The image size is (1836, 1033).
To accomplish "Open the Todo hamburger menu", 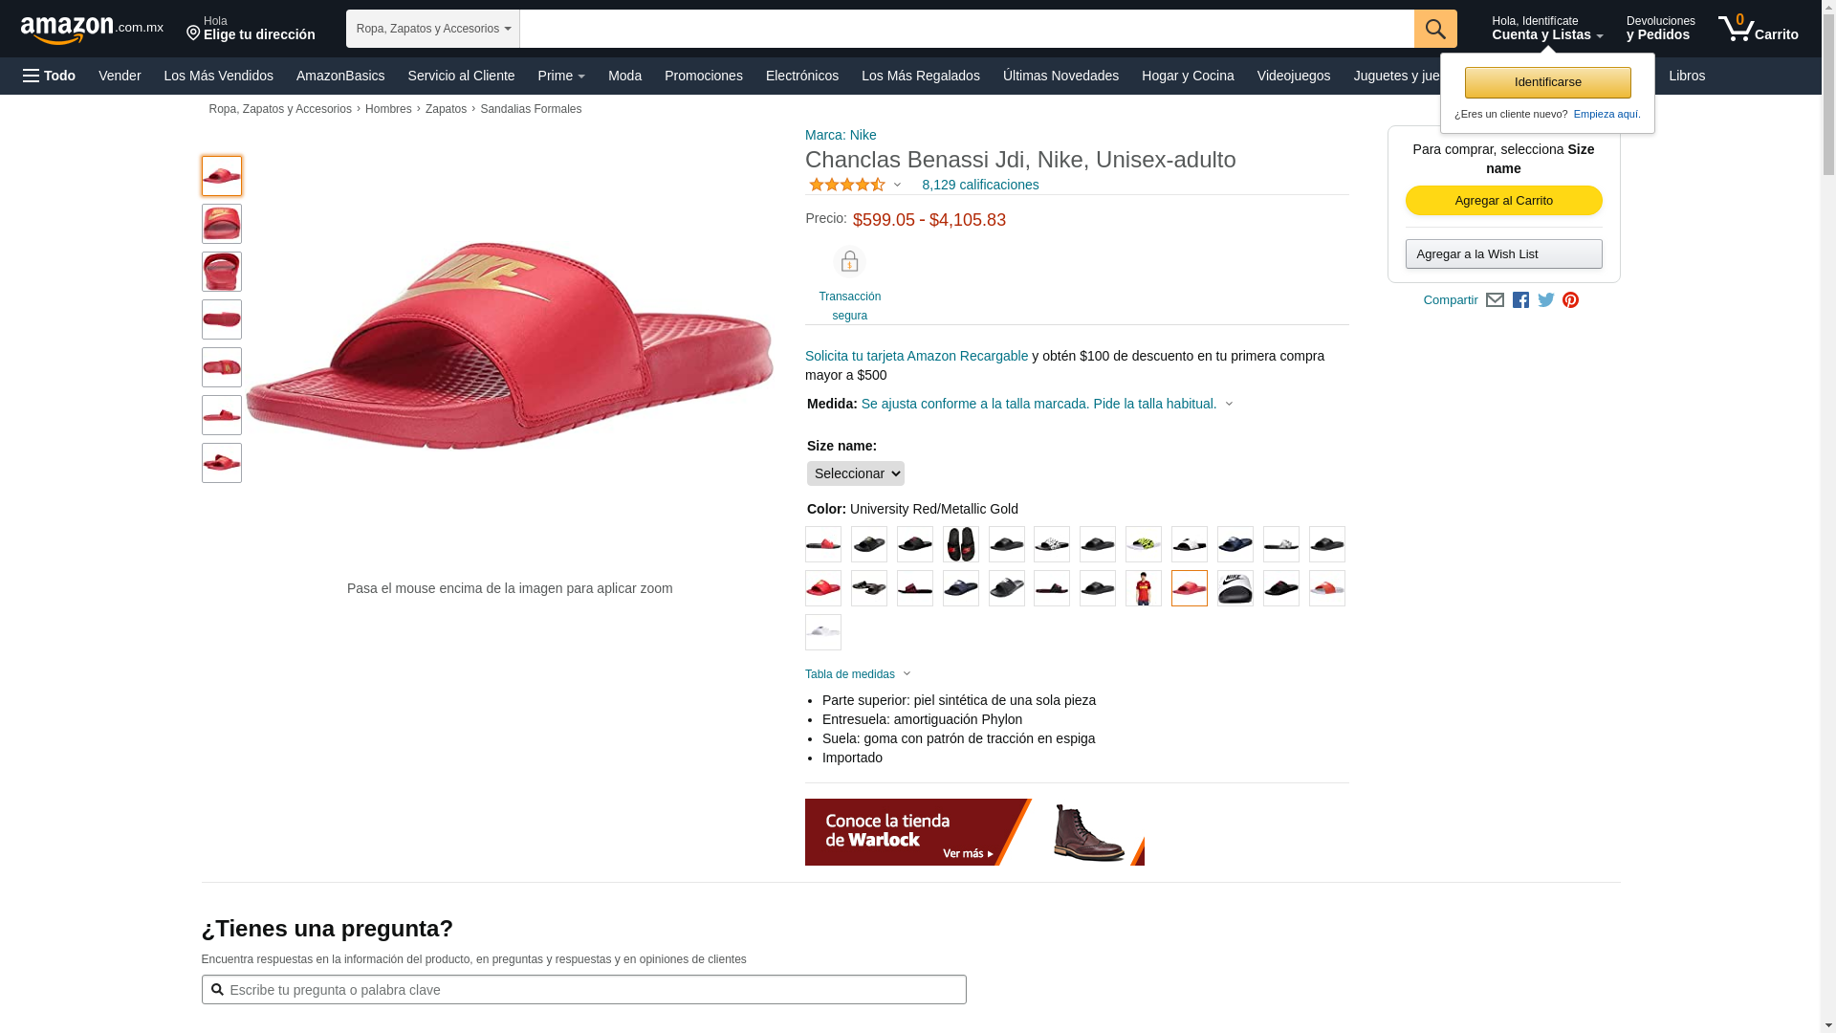I will click(x=50, y=76).
